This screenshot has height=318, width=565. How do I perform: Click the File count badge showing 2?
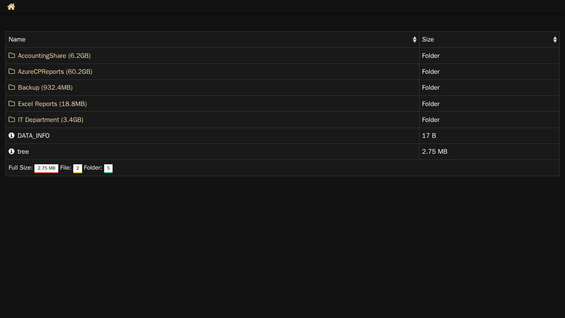pyautogui.click(x=78, y=168)
